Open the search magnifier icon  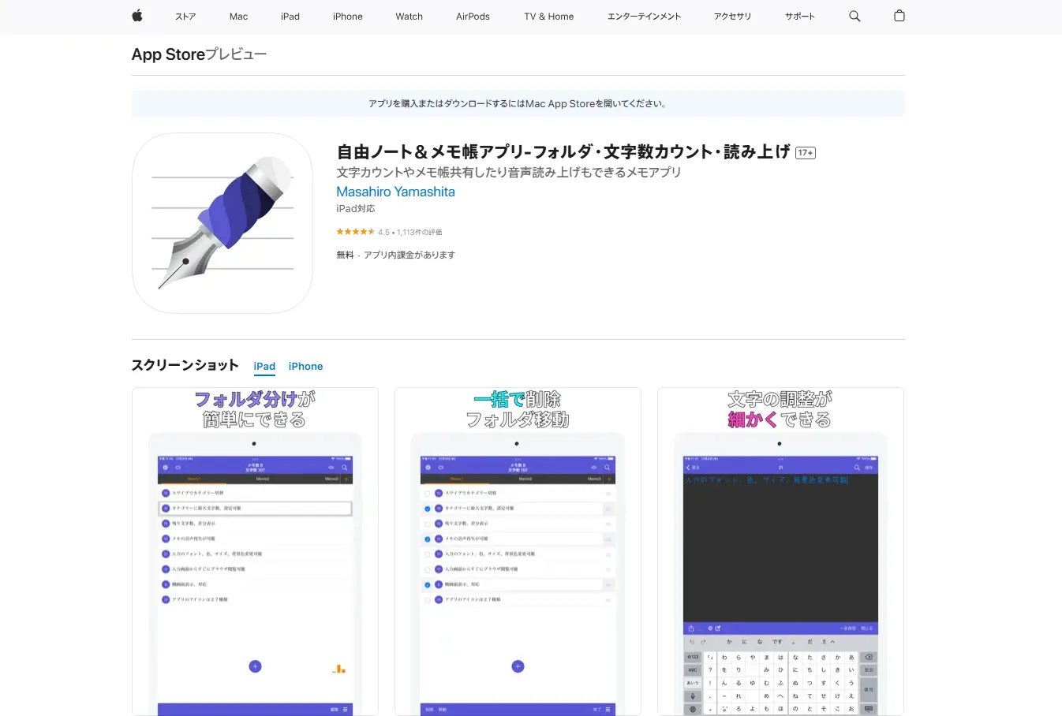click(854, 16)
